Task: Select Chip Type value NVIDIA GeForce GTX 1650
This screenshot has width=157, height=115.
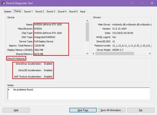Action: coord(48,33)
